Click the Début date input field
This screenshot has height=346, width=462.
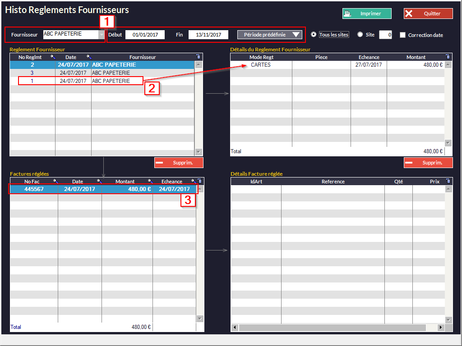145,35
